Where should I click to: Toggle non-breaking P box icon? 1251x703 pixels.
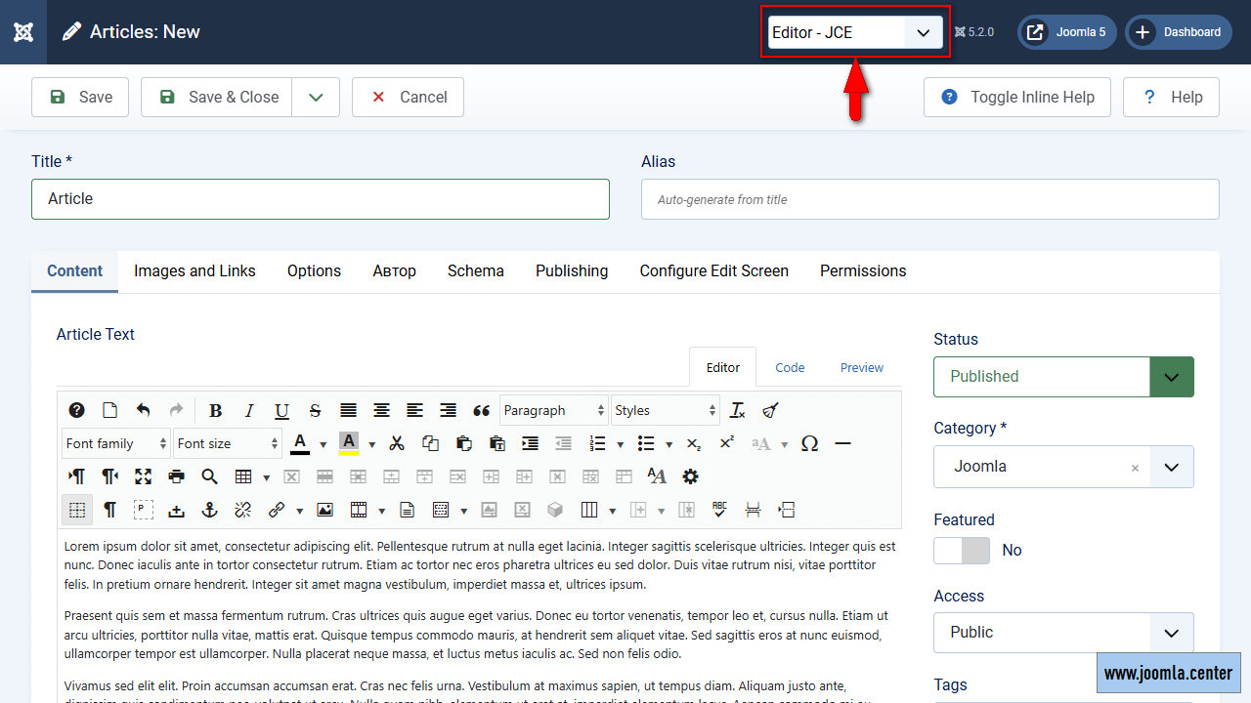(144, 510)
